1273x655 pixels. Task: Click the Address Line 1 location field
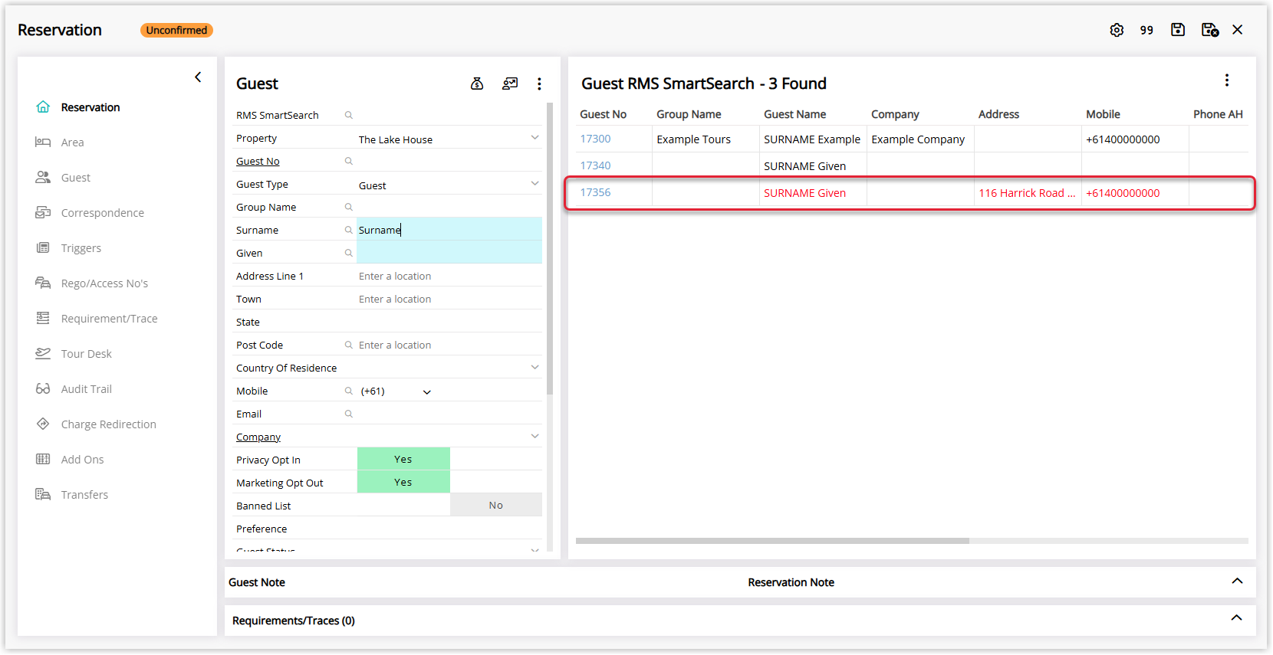pos(449,276)
